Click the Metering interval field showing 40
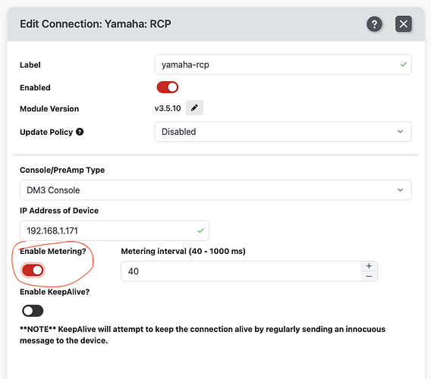This screenshot has width=431, height=379. pos(241,271)
